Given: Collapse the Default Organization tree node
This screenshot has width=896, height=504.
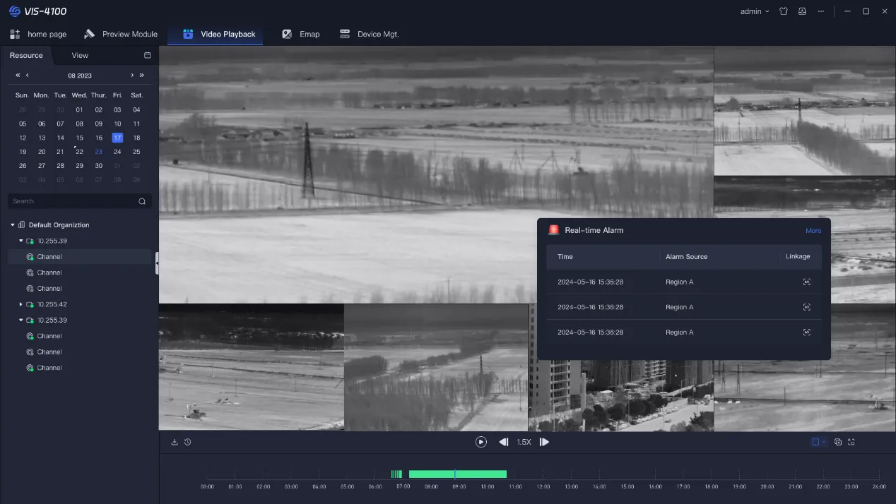Looking at the screenshot, I should click(x=12, y=224).
